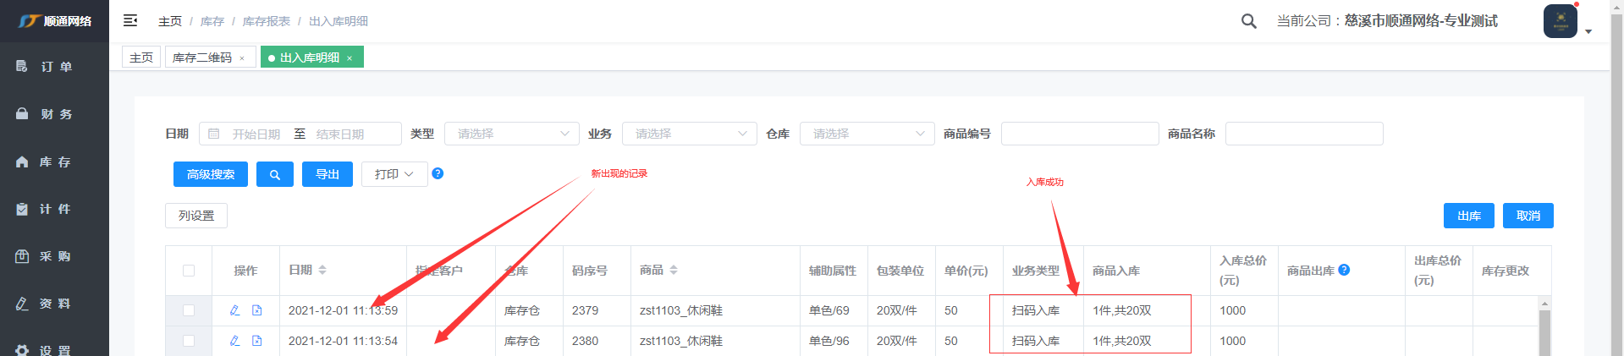Toggle the select-all checkbox in table header
Image resolution: width=1624 pixels, height=356 pixels.
coord(189,271)
